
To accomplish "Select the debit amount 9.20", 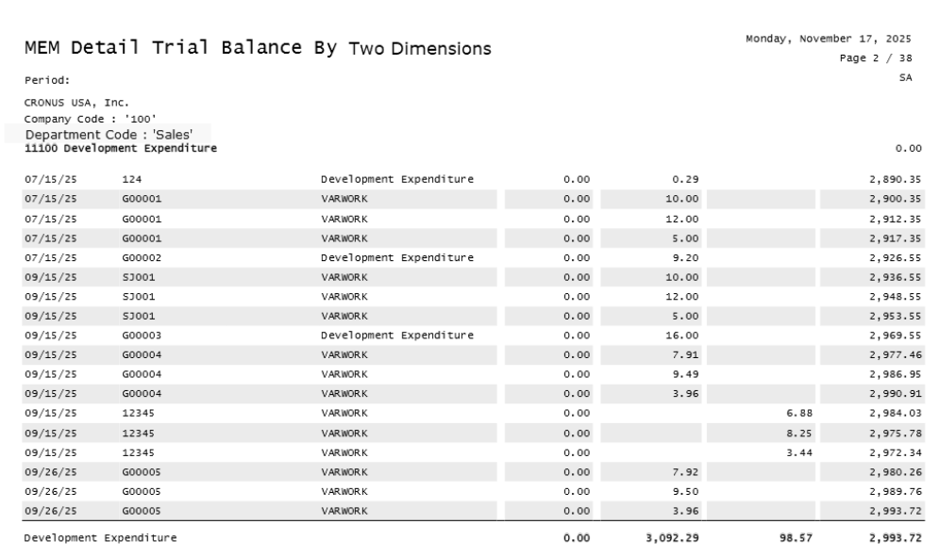I will click(x=685, y=258).
